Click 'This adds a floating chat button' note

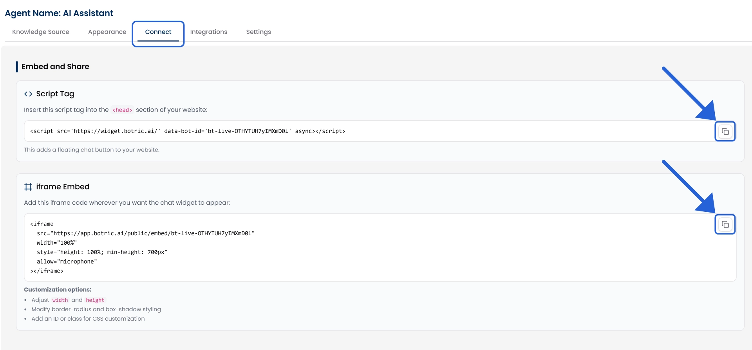(x=92, y=150)
